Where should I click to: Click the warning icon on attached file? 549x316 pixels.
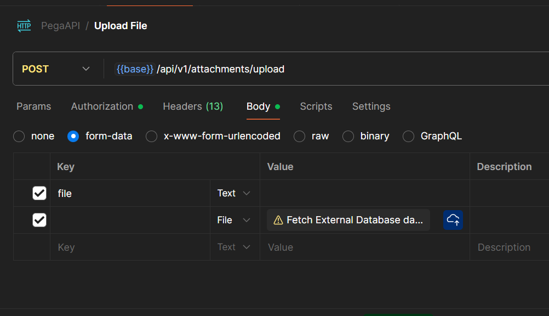pyautogui.click(x=278, y=220)
